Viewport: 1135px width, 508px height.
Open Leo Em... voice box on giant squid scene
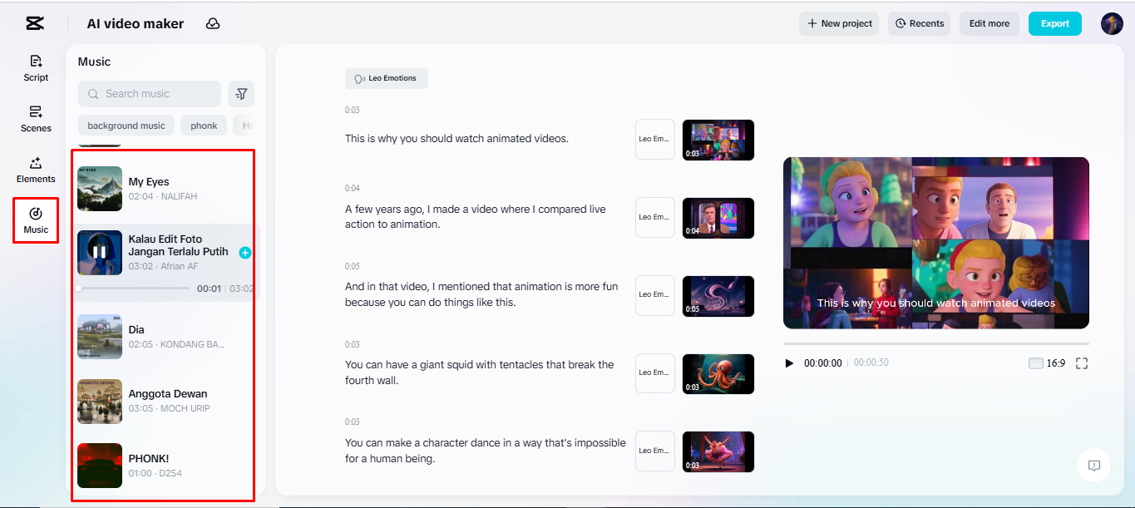(655, 372)
